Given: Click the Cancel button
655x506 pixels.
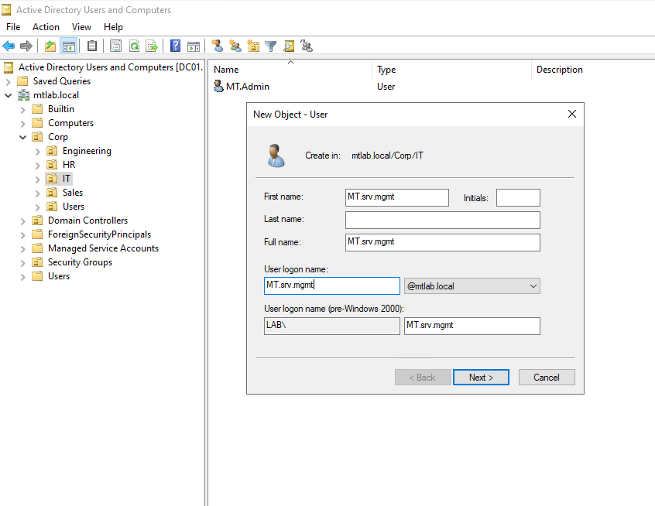Looking at the screenshot, I should 547,377.
